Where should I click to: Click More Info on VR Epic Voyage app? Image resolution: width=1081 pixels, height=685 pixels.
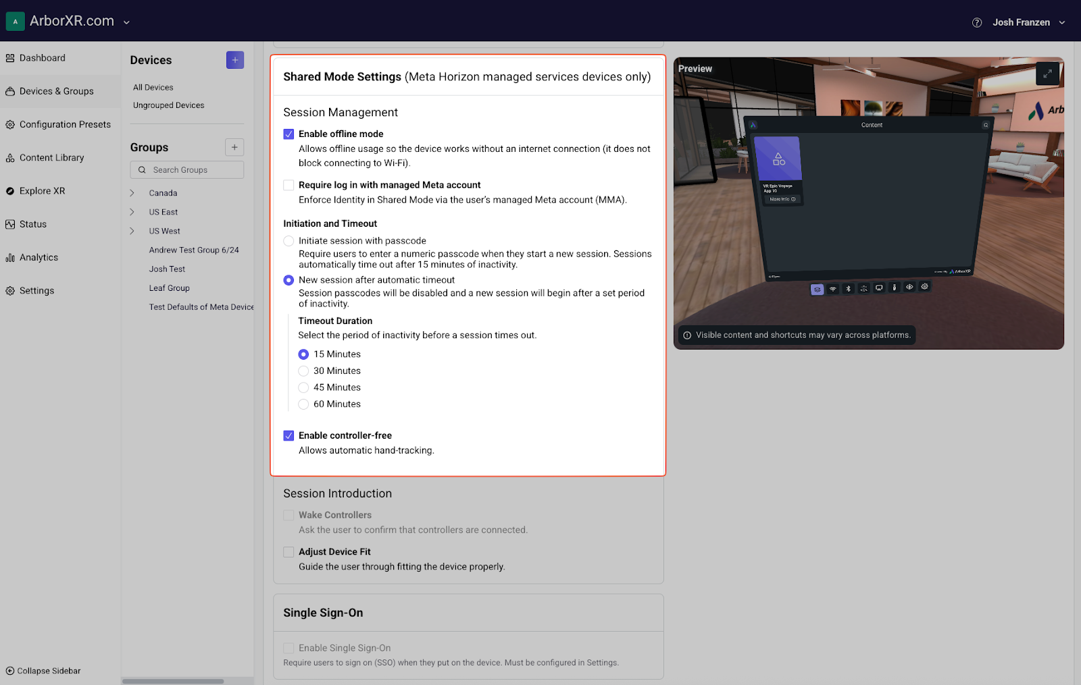[x=782, y=199]
